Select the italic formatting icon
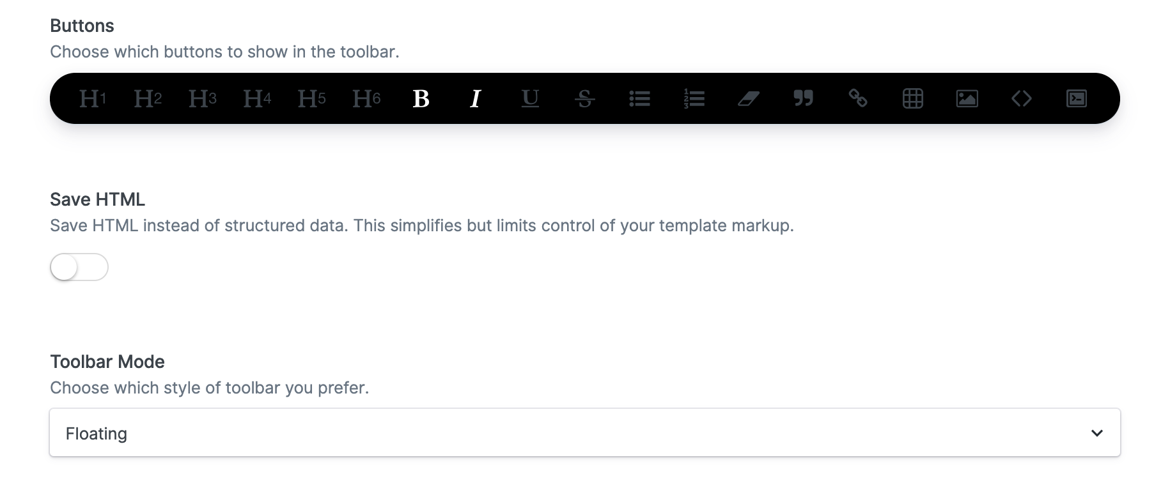 coord(475,98)
